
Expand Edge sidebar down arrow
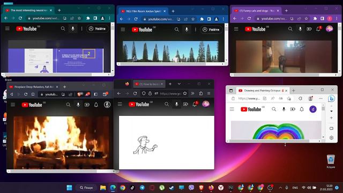coord(331,111)
